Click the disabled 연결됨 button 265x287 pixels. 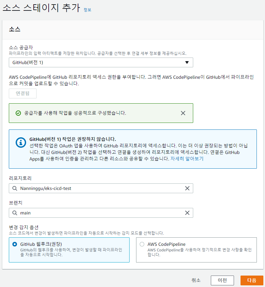coord(23,93)
